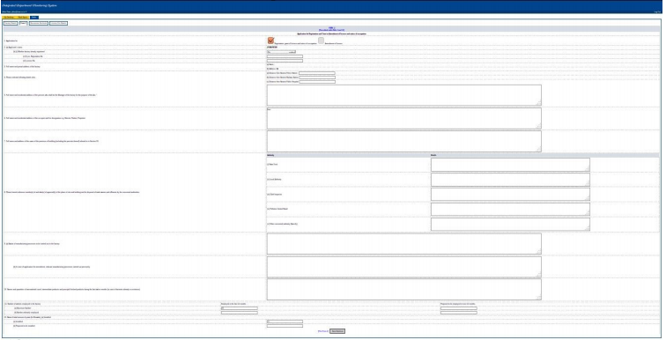Viewport: 666px width, 340px height.
Task: Click the 9(a) nature of manufacturing process text area
Action: coord(404,244)
